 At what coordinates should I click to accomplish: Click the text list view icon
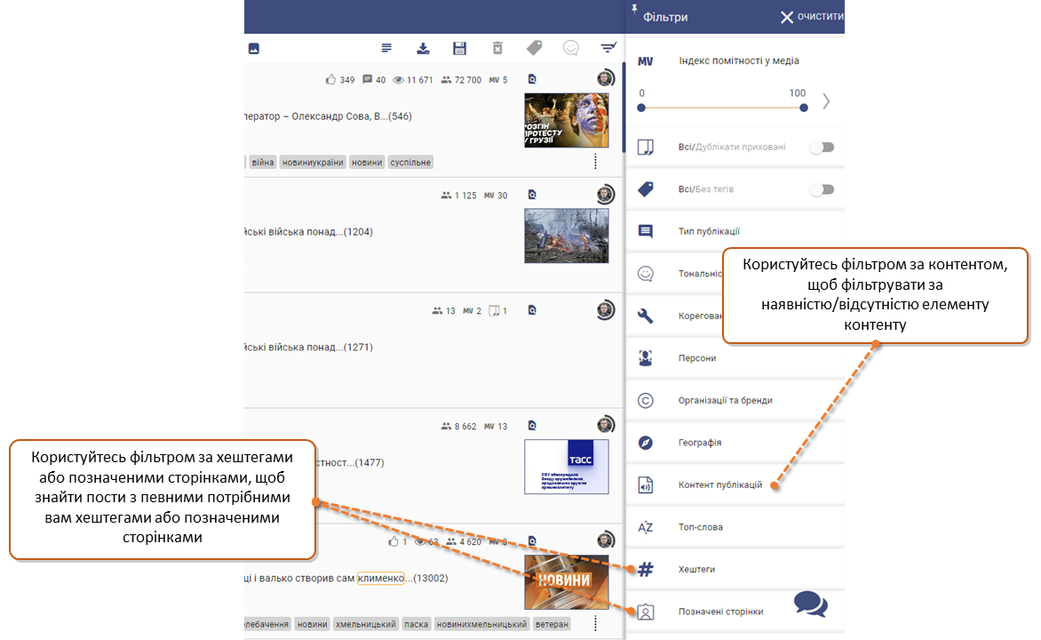(x=386, y=48)
